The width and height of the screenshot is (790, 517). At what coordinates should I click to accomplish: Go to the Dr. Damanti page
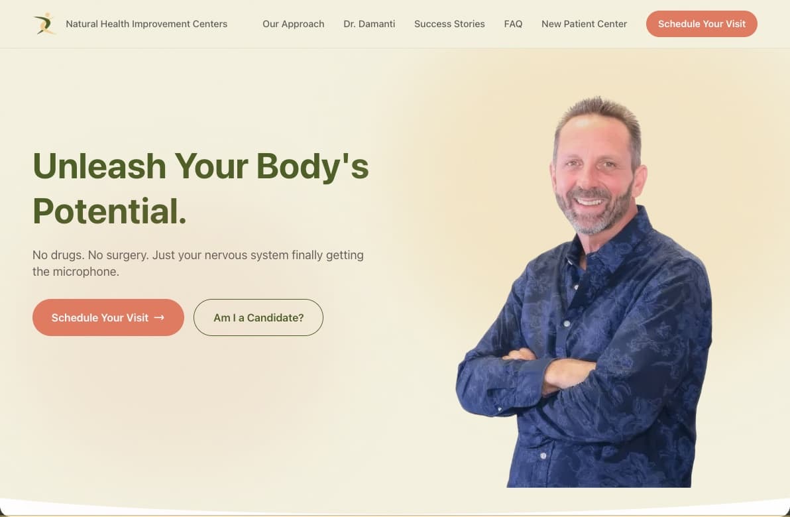pyautogui.click(x=369, y=24)
